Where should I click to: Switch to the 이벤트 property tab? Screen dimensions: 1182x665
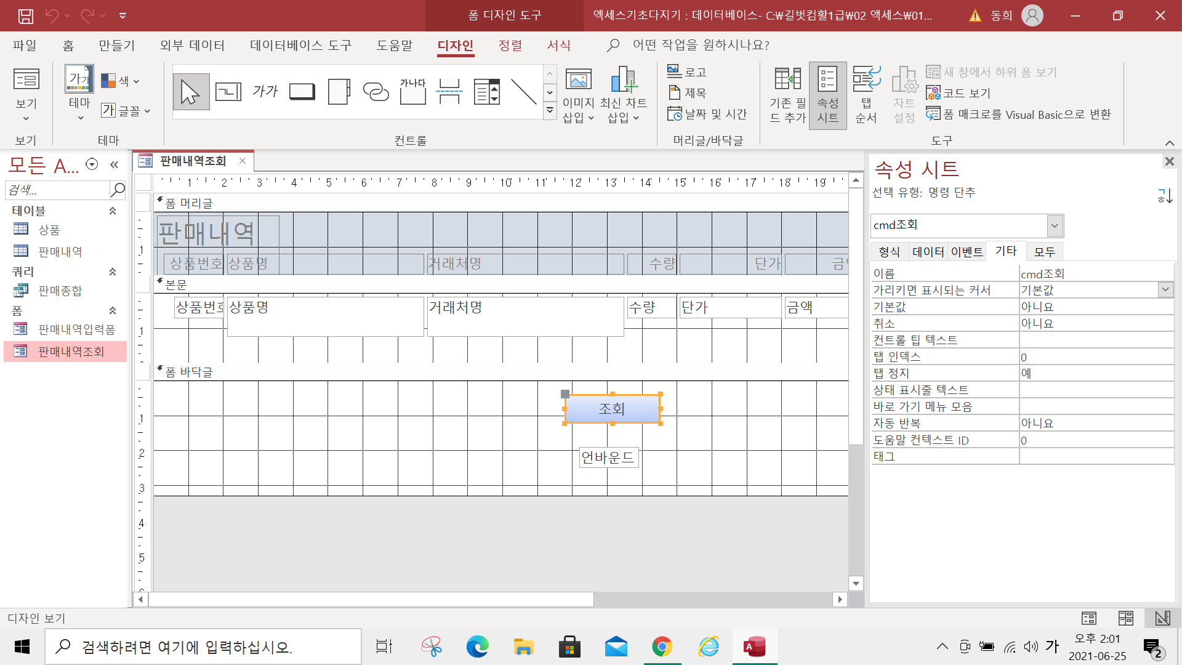[967, 251]
